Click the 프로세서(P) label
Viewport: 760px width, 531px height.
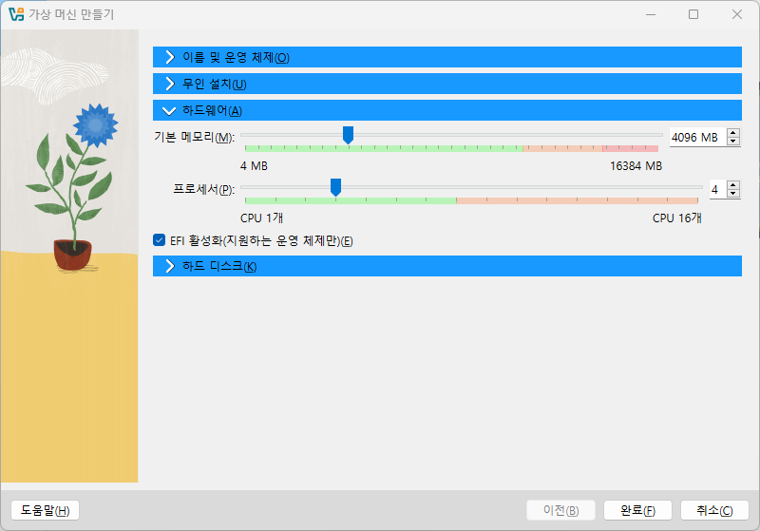click(x=203, y=189)
